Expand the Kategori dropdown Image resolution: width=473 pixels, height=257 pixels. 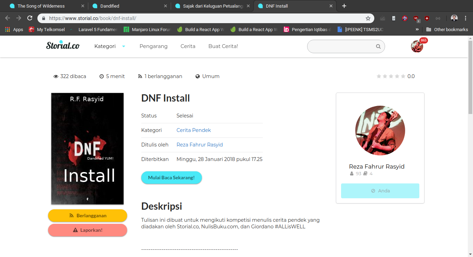click(x=110, y=46)
